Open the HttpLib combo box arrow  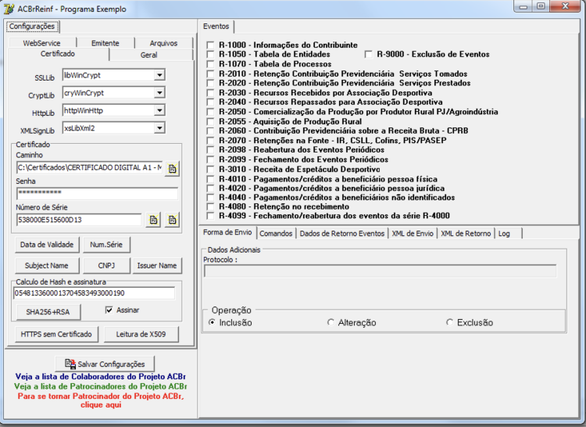pyautogui.click(x=159, y=110)
